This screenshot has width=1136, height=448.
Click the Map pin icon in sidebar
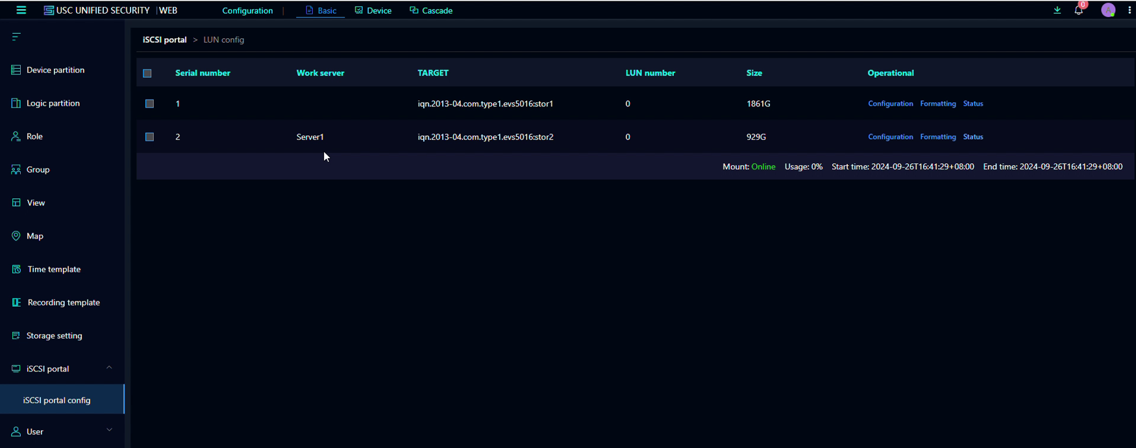16,236
